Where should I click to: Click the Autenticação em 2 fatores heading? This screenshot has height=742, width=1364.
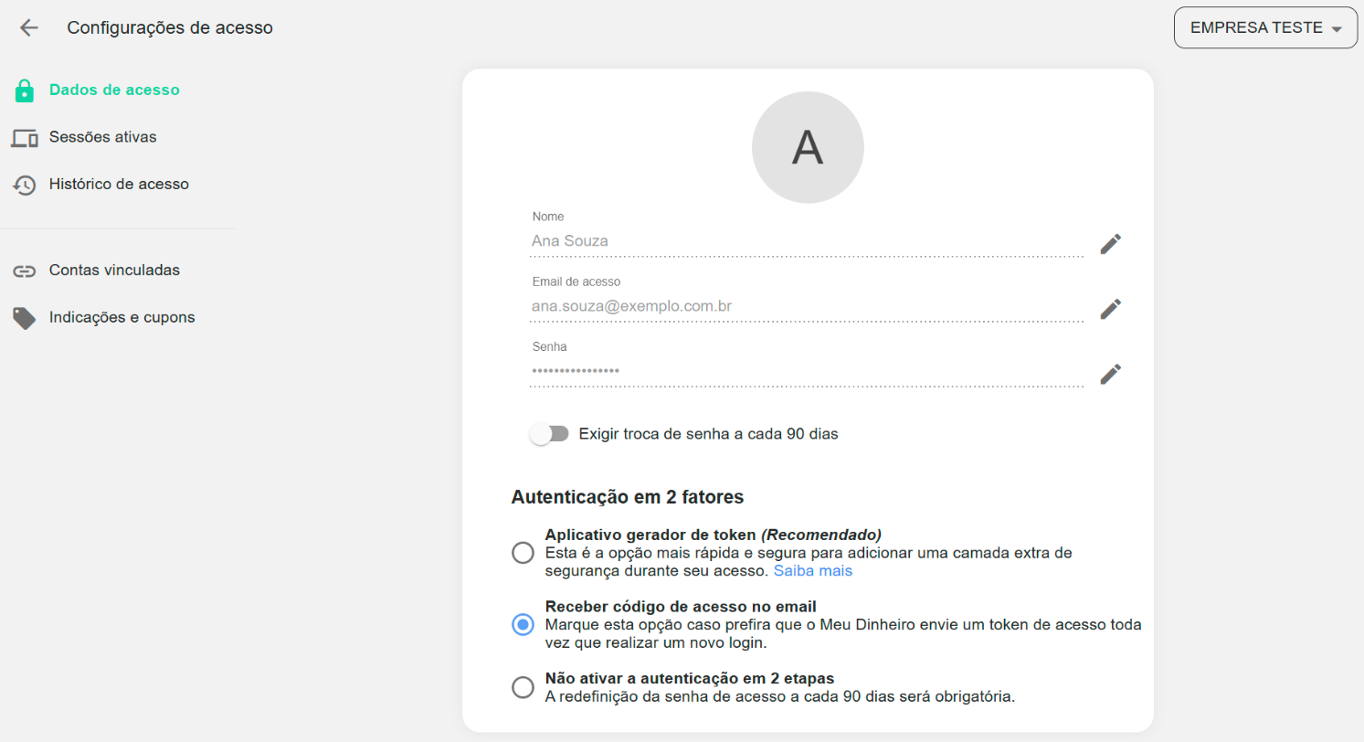pyautogui.click(x=628, y=498)
